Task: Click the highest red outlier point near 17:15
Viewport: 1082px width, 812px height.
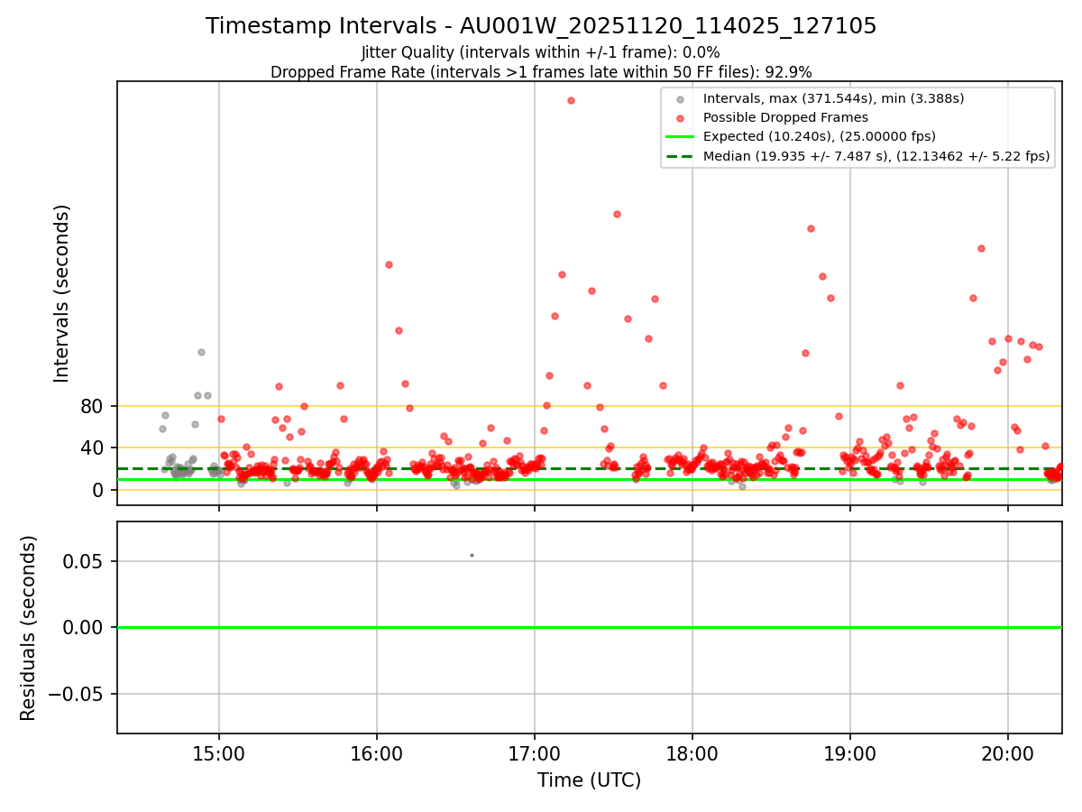Action: pyautogui.click(x=571, y=100)
